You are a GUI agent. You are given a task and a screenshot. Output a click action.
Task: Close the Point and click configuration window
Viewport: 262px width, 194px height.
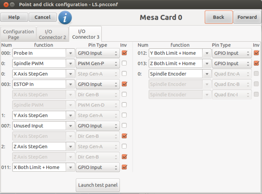coord(6,5)
